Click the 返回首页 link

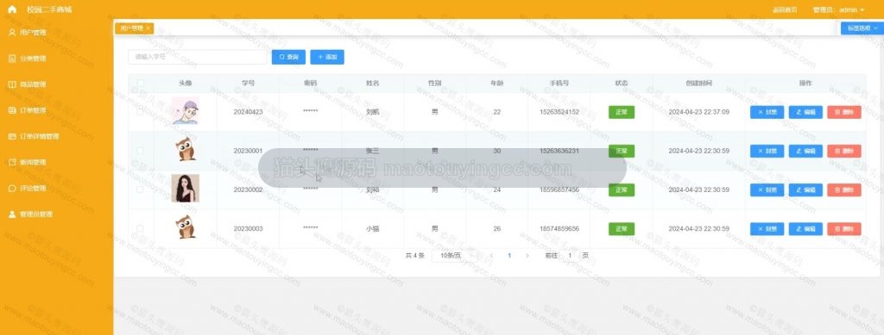tap(784, 9)
